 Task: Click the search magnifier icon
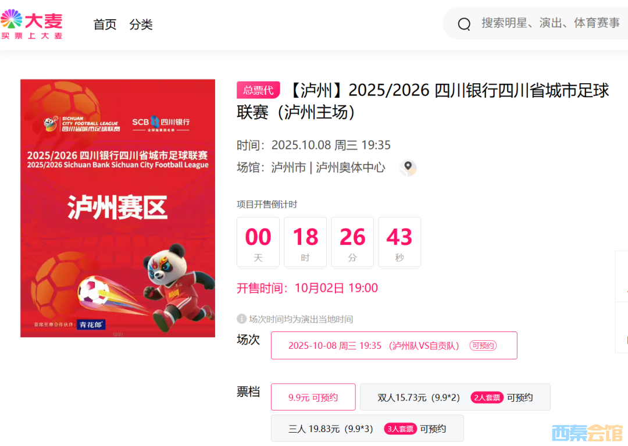(x=464, y=24)
